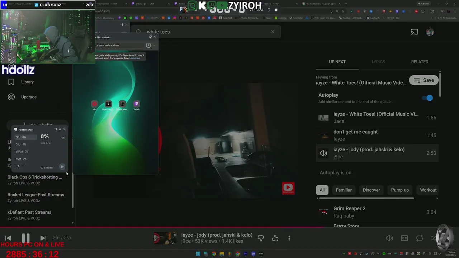Select the Familiar filter chip
The height and width of the screenshot is (258, 459).
point(344,190)
